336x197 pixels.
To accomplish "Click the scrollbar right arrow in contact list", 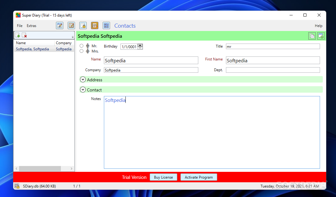I will click(x=71, y=168).
